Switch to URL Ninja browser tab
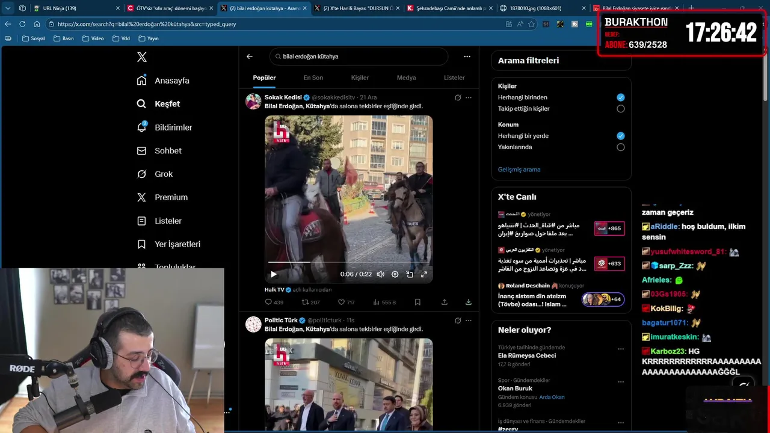The width and height of the screenshot is (770, 433). pyautogui.click(x=76, y=8)
